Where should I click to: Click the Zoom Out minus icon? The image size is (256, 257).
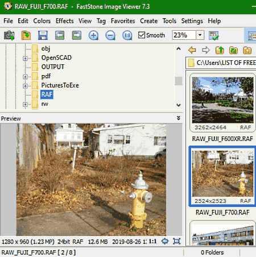(x=110, y=35)
